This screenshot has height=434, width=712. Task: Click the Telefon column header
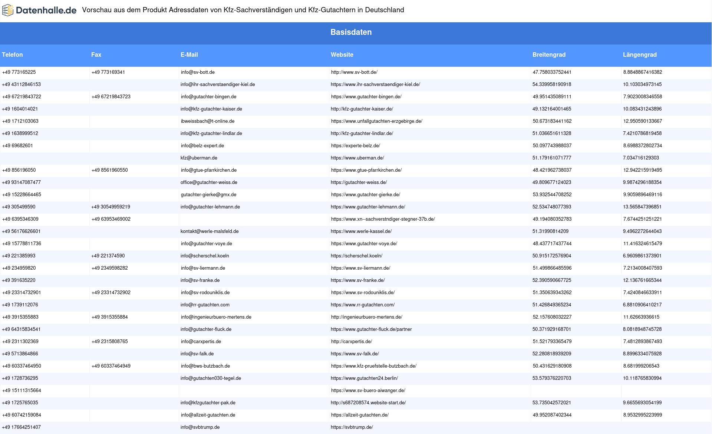tap(12, 55)
